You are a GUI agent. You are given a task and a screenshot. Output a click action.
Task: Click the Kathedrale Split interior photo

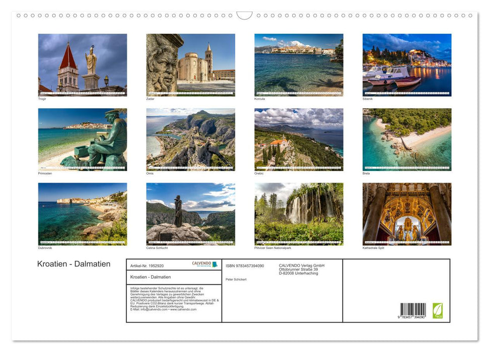(407, 214)
